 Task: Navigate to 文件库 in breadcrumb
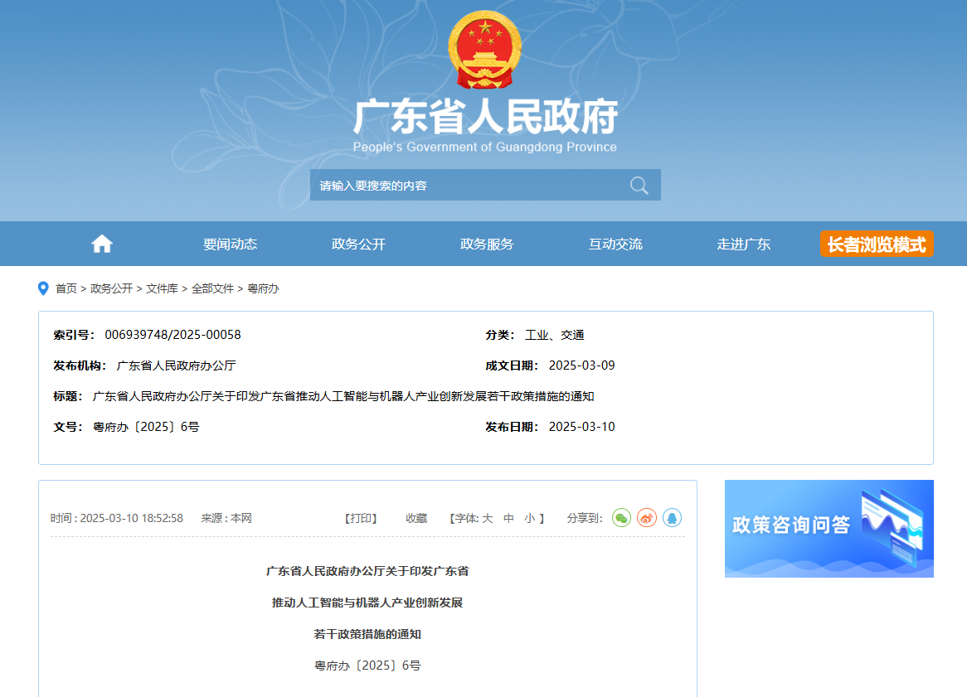[x=162, y=288]
